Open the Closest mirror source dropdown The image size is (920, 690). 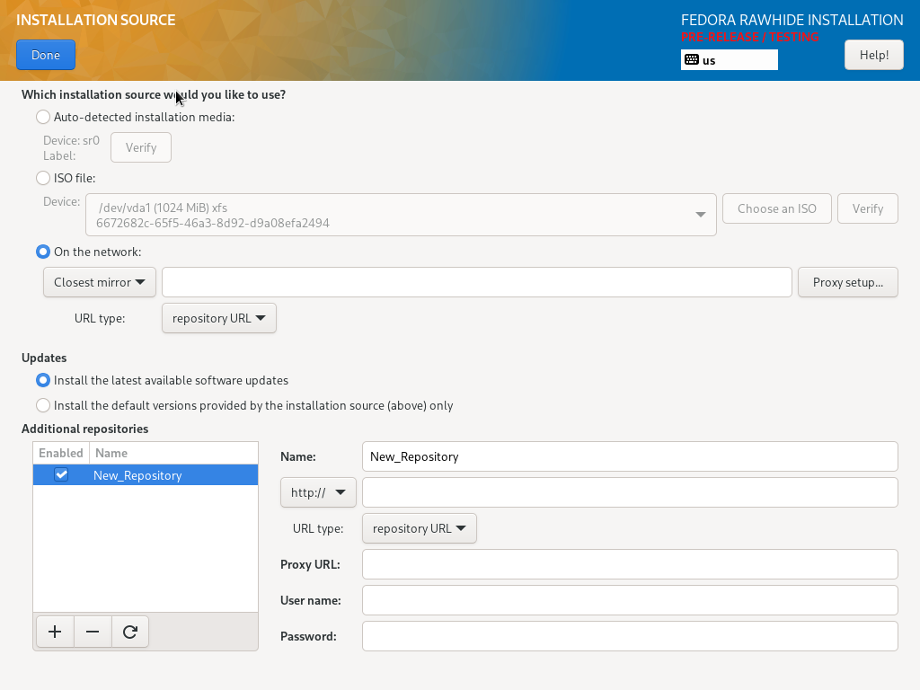99,282
